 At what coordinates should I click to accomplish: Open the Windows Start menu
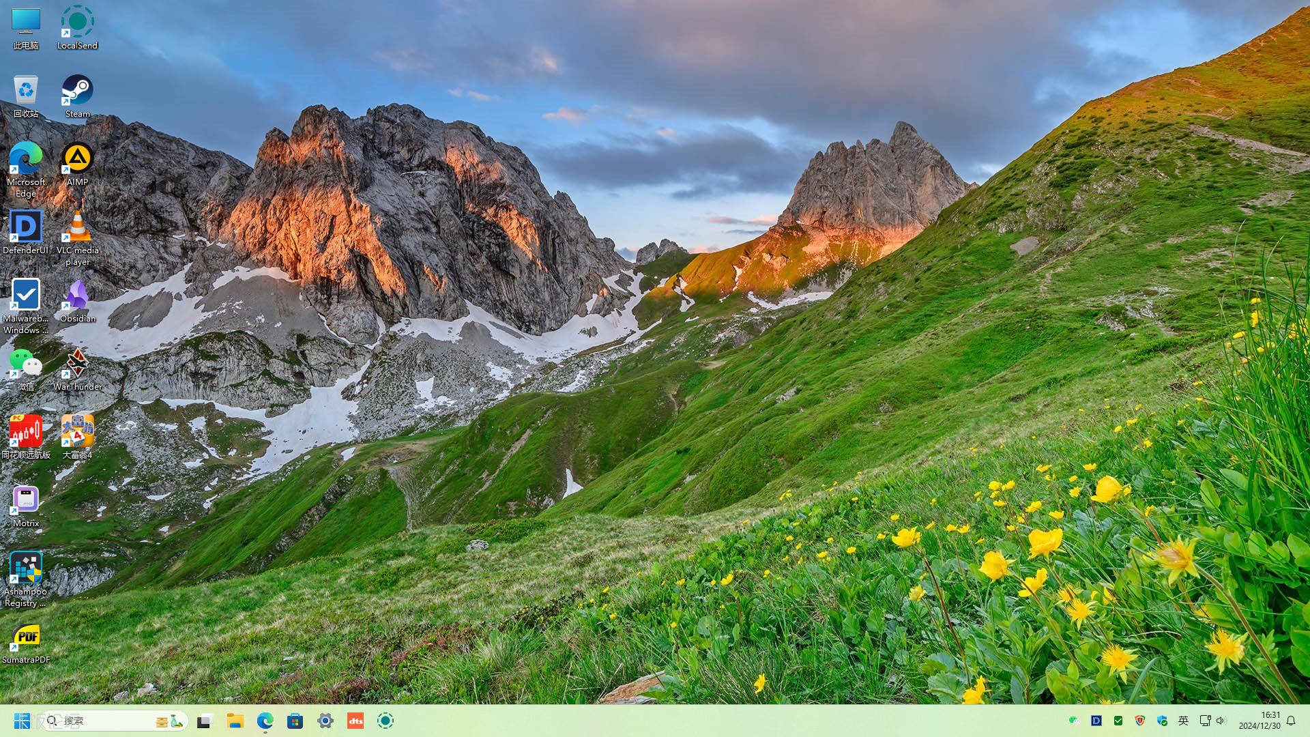tap(22, 721)
